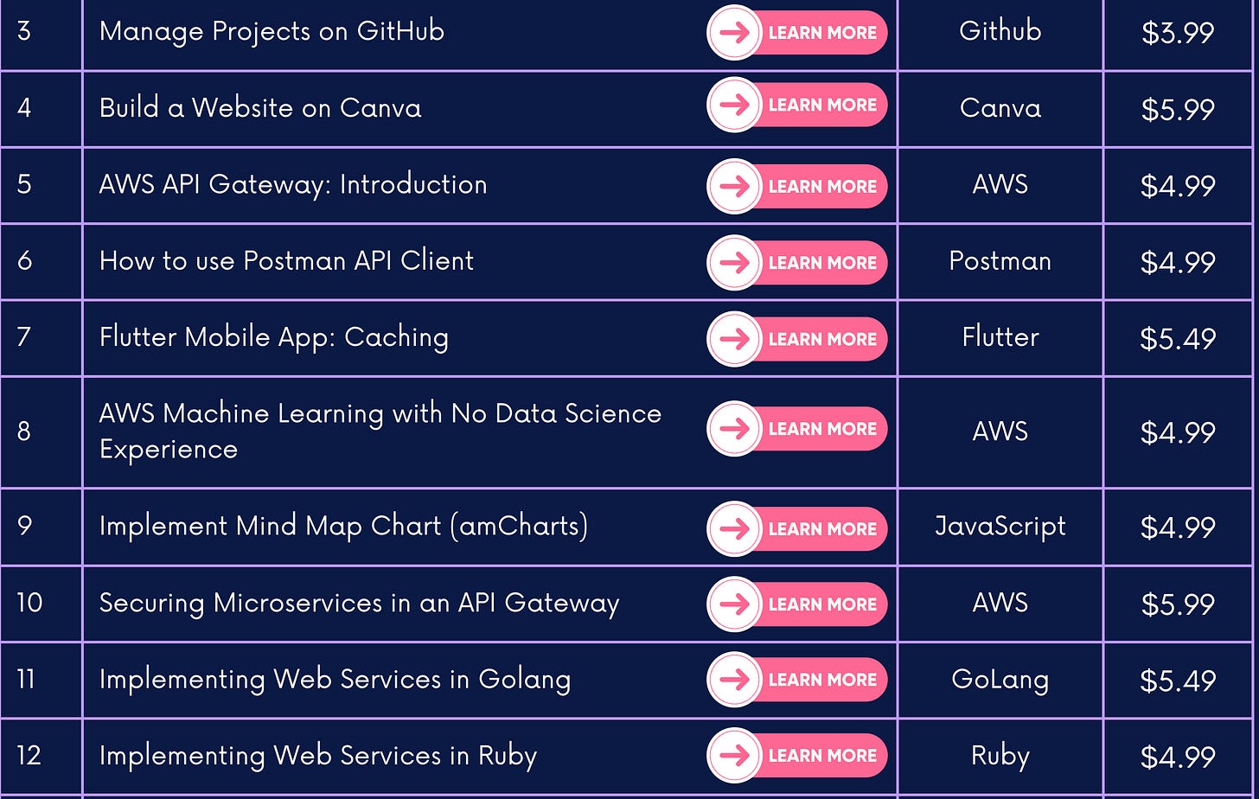
Task: Click row number 10
Action: pos(29,603)
